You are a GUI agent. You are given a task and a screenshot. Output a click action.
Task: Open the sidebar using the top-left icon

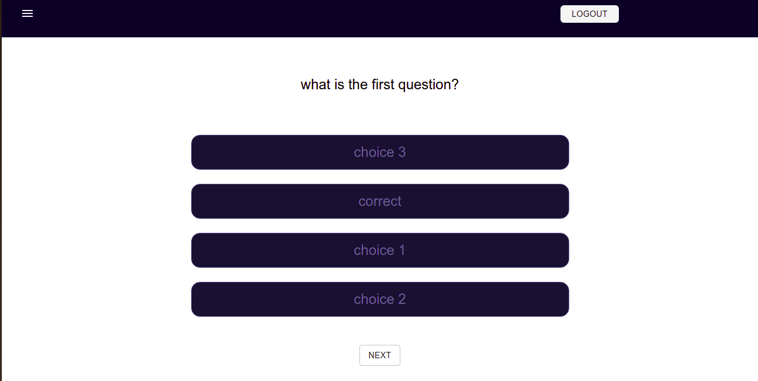tap(27, 13)
